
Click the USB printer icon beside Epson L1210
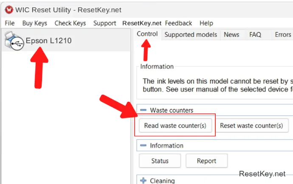(14, 41)
